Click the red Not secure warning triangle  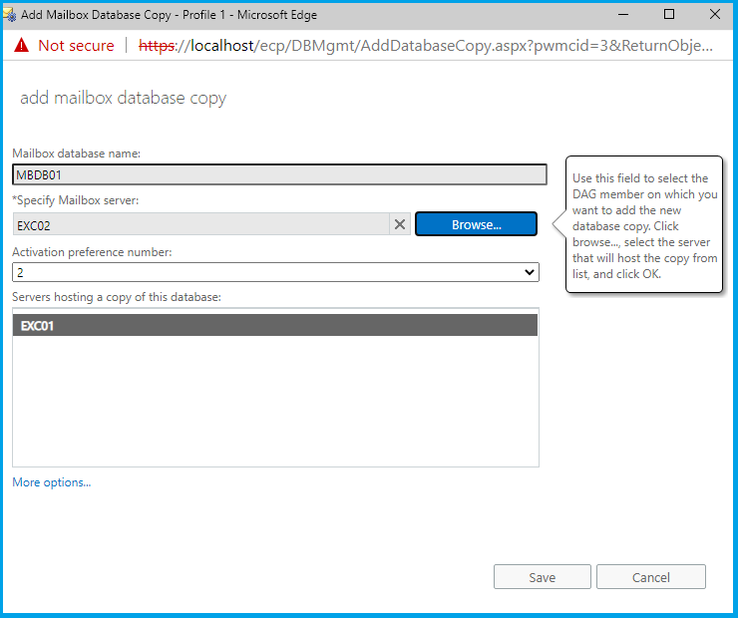click(x=21, y=46)
